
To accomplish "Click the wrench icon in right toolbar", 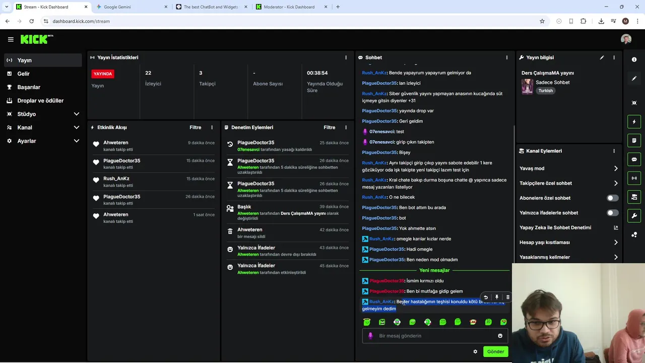I will tap(634, 216).
